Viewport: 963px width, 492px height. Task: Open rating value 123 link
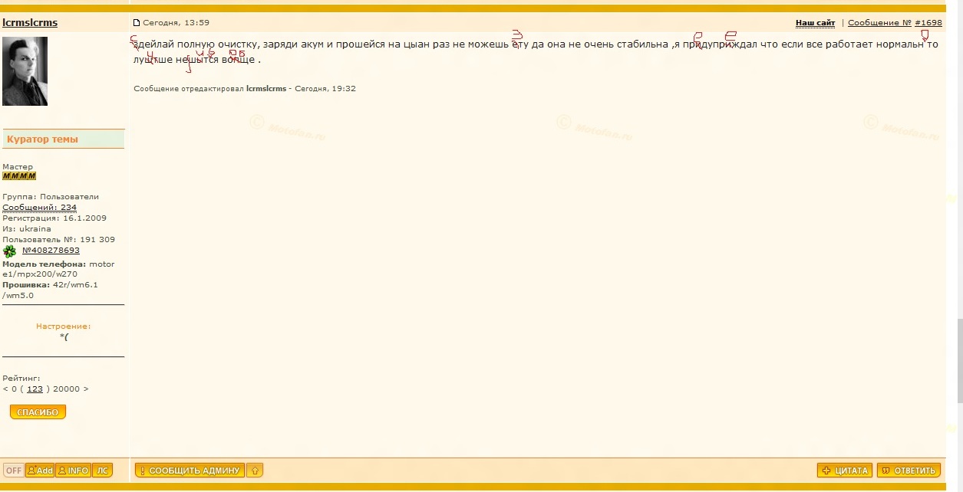[35, 389]
